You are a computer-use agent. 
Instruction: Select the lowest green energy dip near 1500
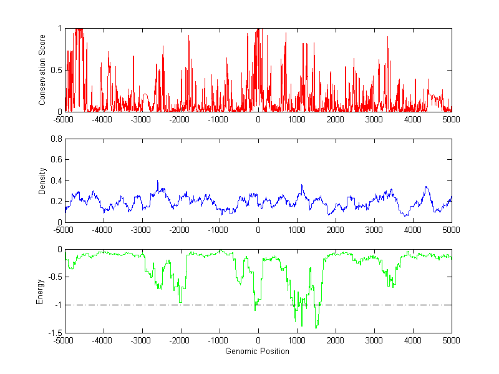pyautogui.click(x=316, y=327)
